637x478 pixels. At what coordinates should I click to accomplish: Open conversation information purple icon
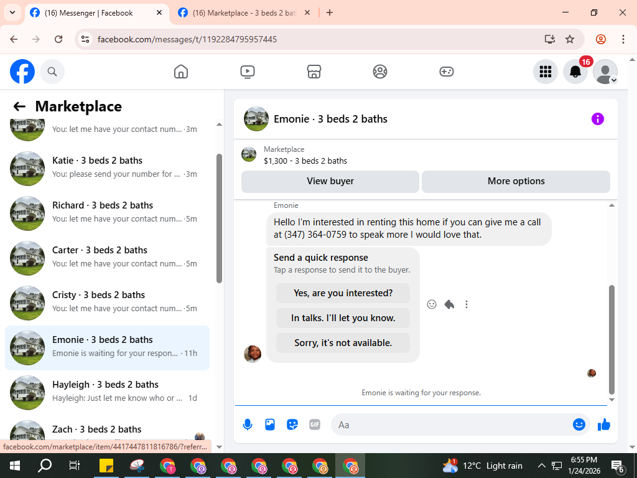(598, 119)
